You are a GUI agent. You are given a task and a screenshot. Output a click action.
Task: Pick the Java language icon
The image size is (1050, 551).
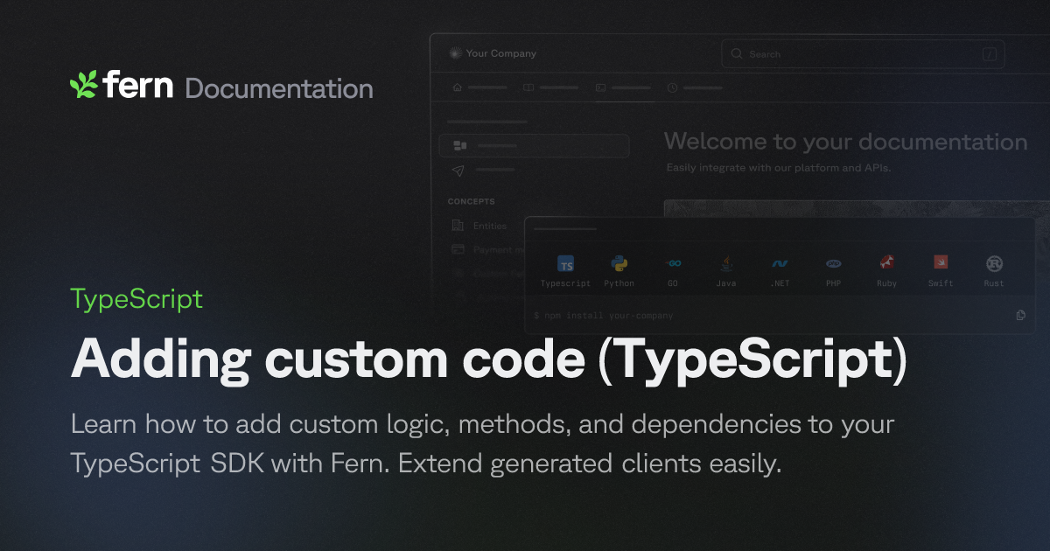tap(726, 264)
